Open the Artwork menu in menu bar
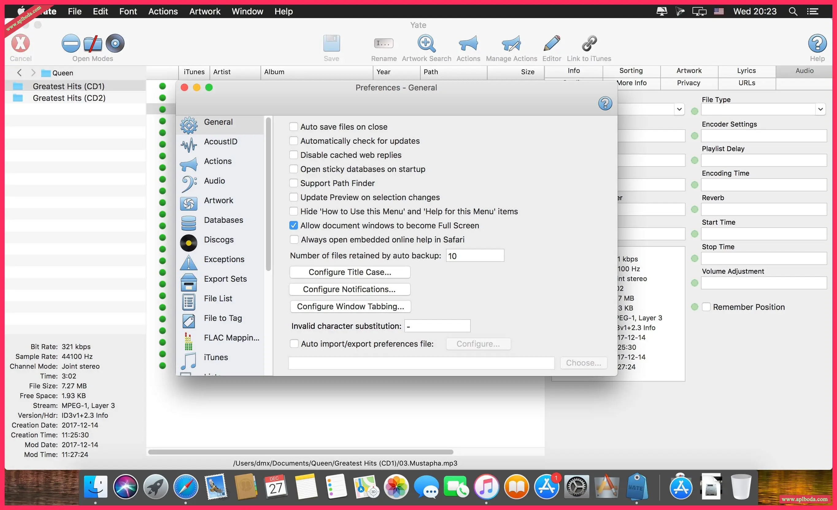The height and width of the screenshot is (510, 837). click(204, 11)
